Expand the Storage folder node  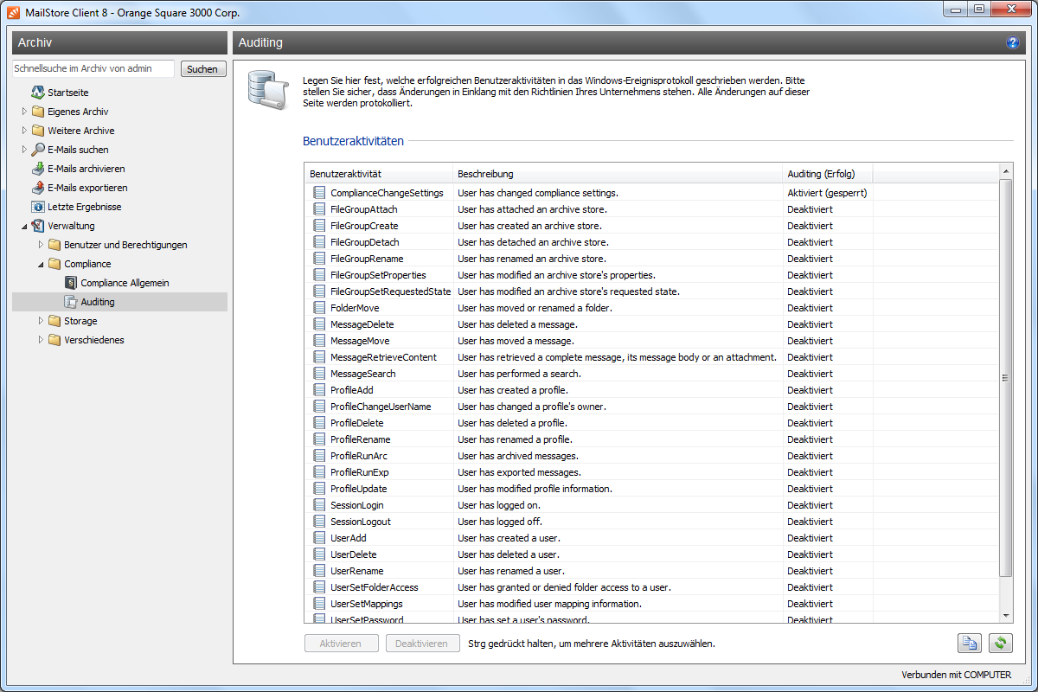point(41,321)
